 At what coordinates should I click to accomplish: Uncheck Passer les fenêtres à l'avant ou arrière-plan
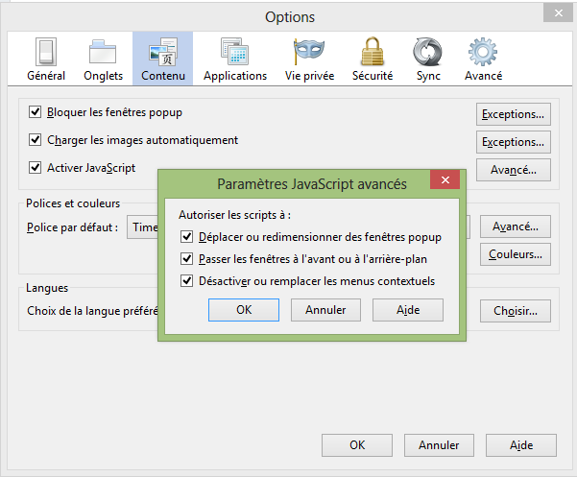[186, 259]
